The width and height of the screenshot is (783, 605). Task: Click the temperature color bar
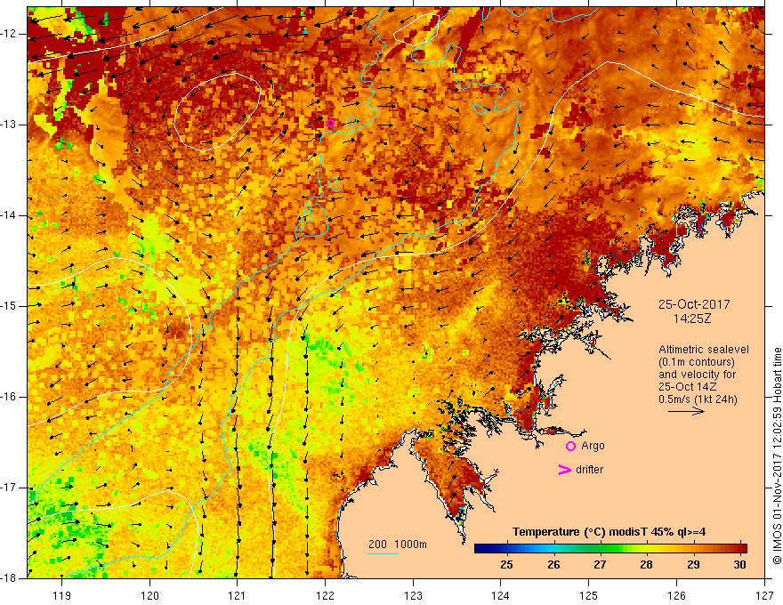click(x=610, y=549)
